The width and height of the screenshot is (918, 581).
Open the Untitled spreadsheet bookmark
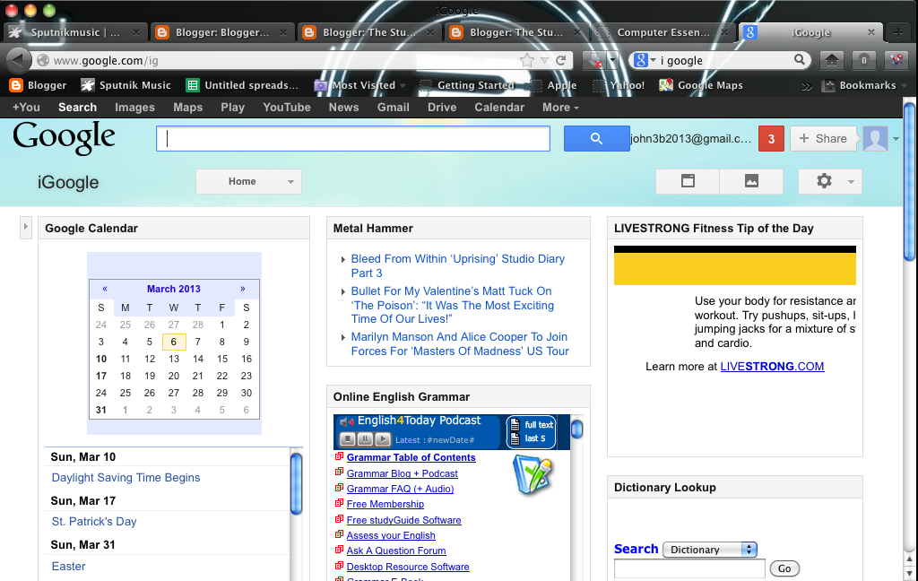242,85
